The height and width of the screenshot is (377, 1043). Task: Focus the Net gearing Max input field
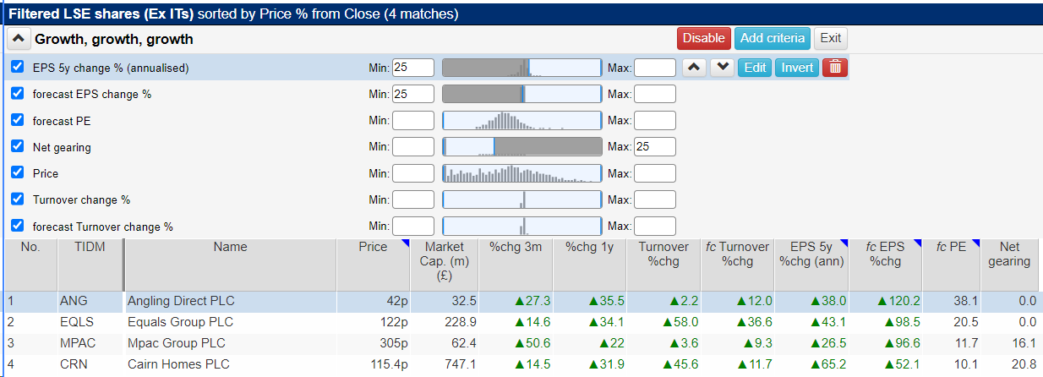tap(654, 147)
